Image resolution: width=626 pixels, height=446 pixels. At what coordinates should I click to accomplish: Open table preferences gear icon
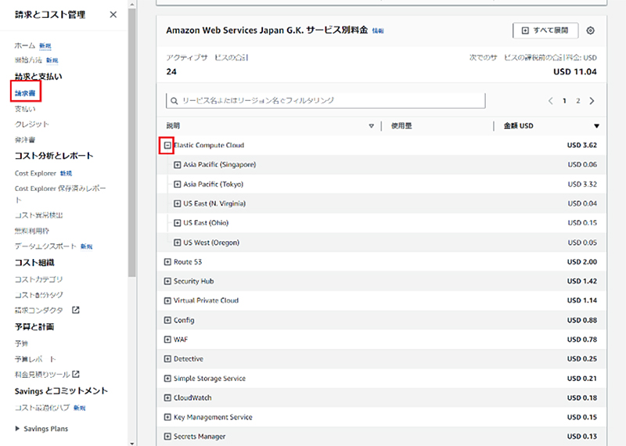point(591,31)
